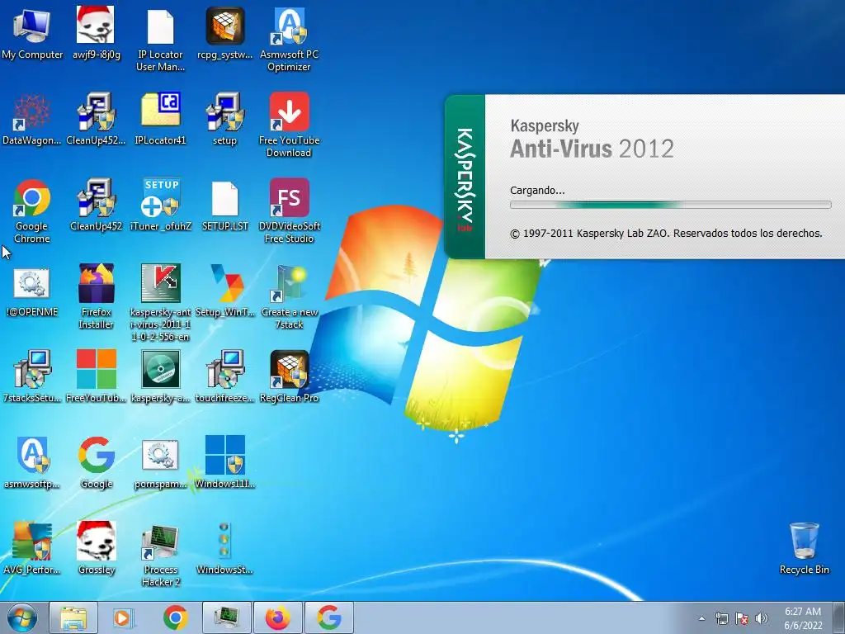Select the Google desktop icon
Image resolution: width=845 pixels, height=634 pixels.
click(x=96, y=462)
